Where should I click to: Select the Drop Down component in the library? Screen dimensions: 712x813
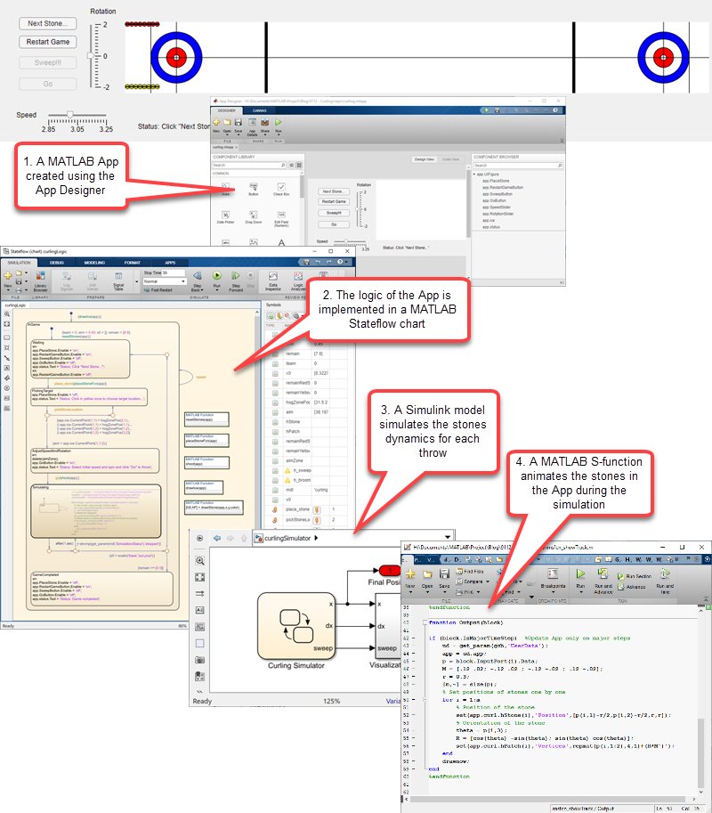click(254, 216)
